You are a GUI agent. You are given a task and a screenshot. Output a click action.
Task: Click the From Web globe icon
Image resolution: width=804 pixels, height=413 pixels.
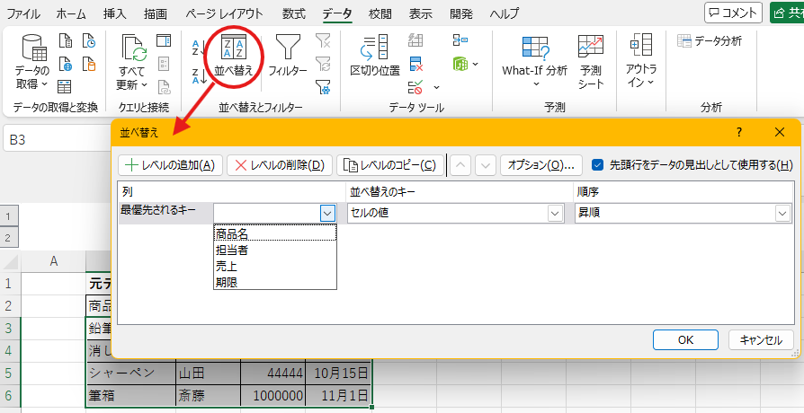coord(66,64)
